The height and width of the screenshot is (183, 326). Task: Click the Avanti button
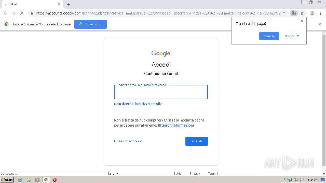197,141
